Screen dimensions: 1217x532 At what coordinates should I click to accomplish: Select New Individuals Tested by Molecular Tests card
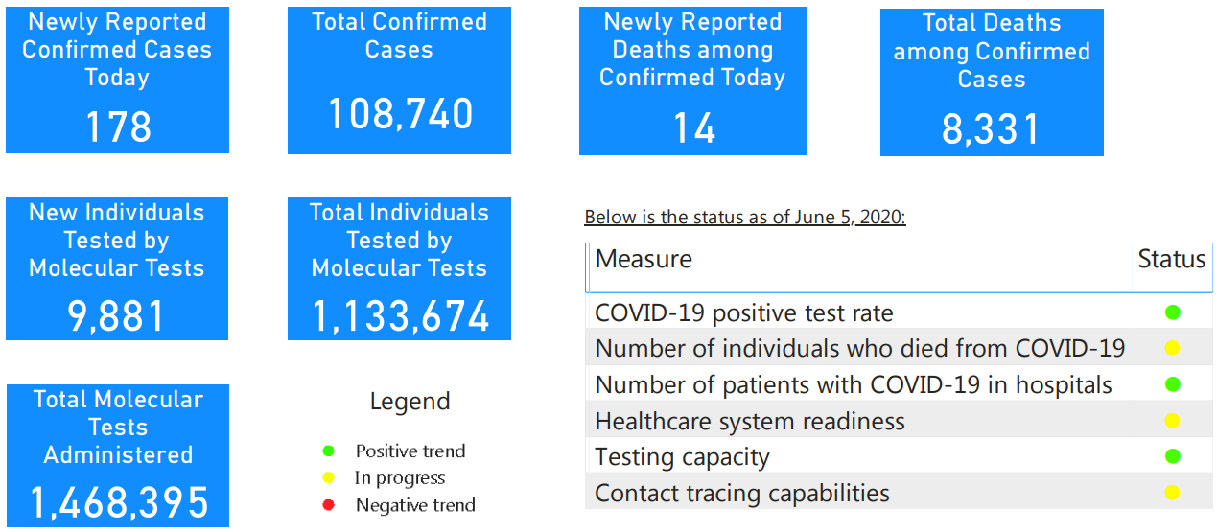tap(117, 268)
